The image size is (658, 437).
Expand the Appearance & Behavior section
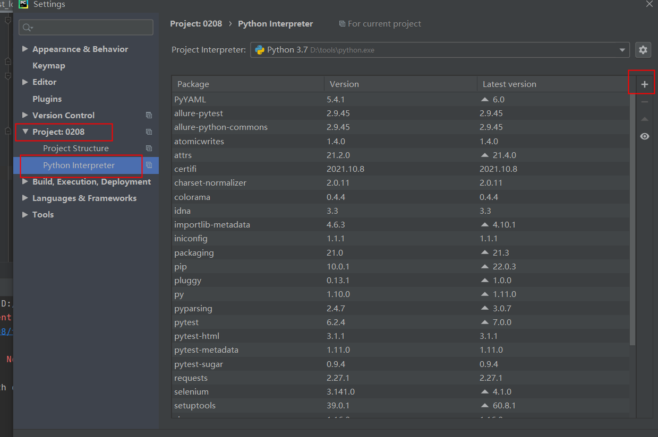pyautogui.click(x=25, y=49)
